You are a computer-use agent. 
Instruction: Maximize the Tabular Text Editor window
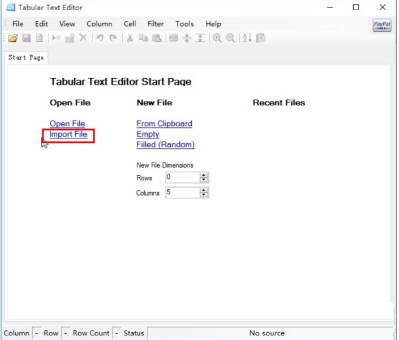[x=356, y=7]
